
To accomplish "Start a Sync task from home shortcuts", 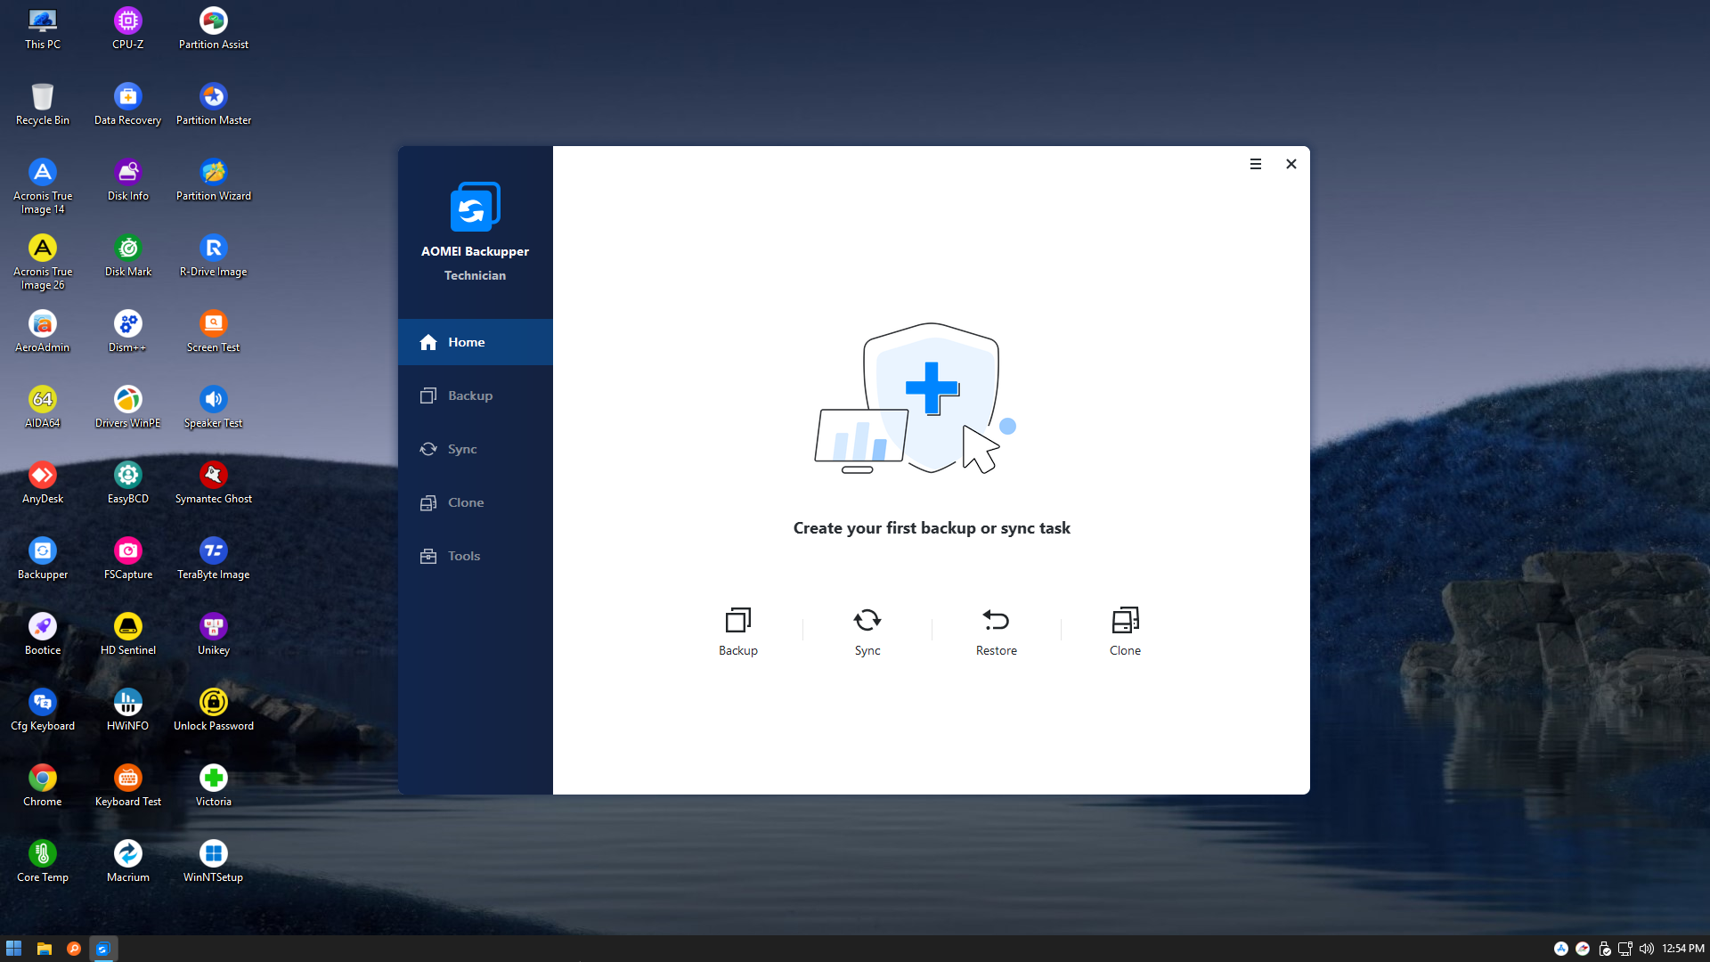I will point(867,632).
